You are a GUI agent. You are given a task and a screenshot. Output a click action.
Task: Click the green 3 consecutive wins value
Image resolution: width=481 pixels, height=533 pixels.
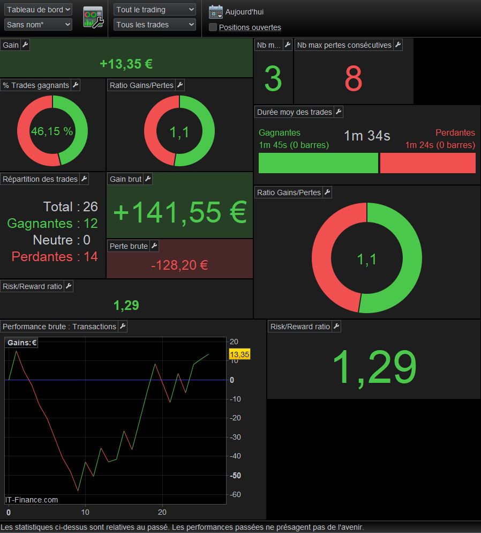pyautogui.click(x=273, y=78)
